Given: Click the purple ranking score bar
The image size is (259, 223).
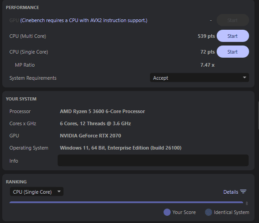Looking at the screenshot, I should point(126,202).
